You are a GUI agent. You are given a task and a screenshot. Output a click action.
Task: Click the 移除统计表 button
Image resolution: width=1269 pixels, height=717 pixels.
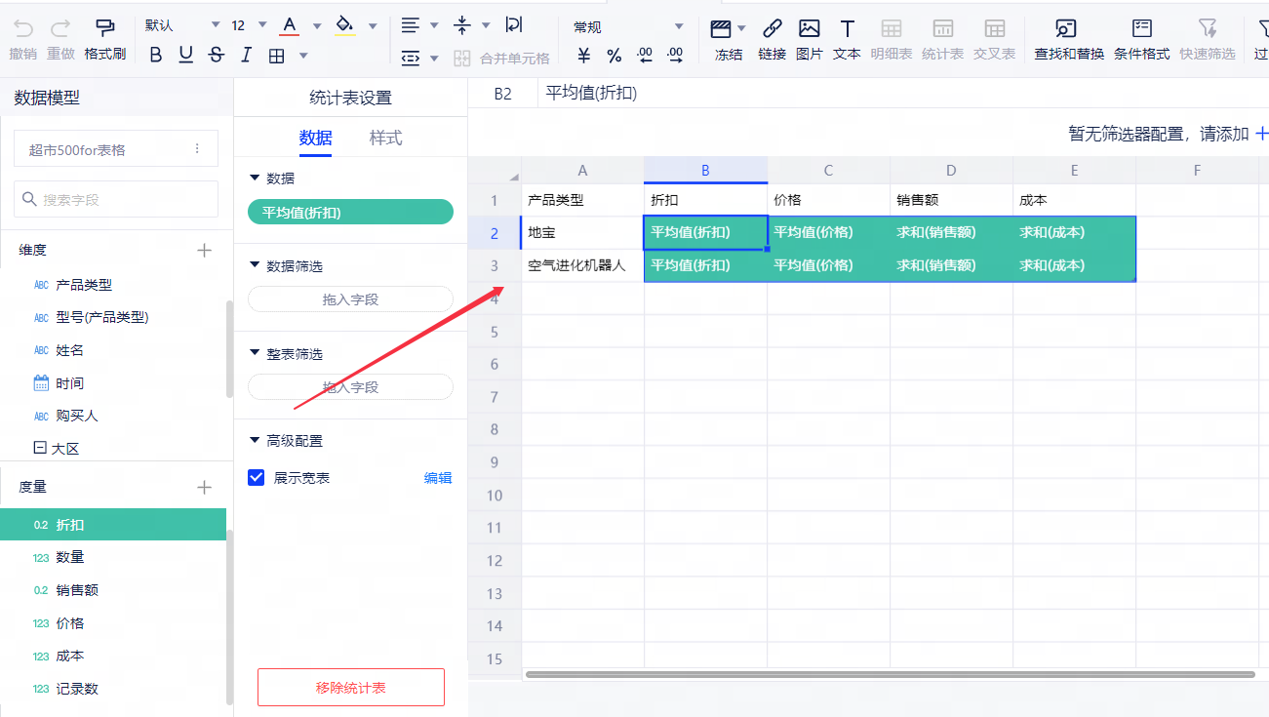(x=350, y=688)
